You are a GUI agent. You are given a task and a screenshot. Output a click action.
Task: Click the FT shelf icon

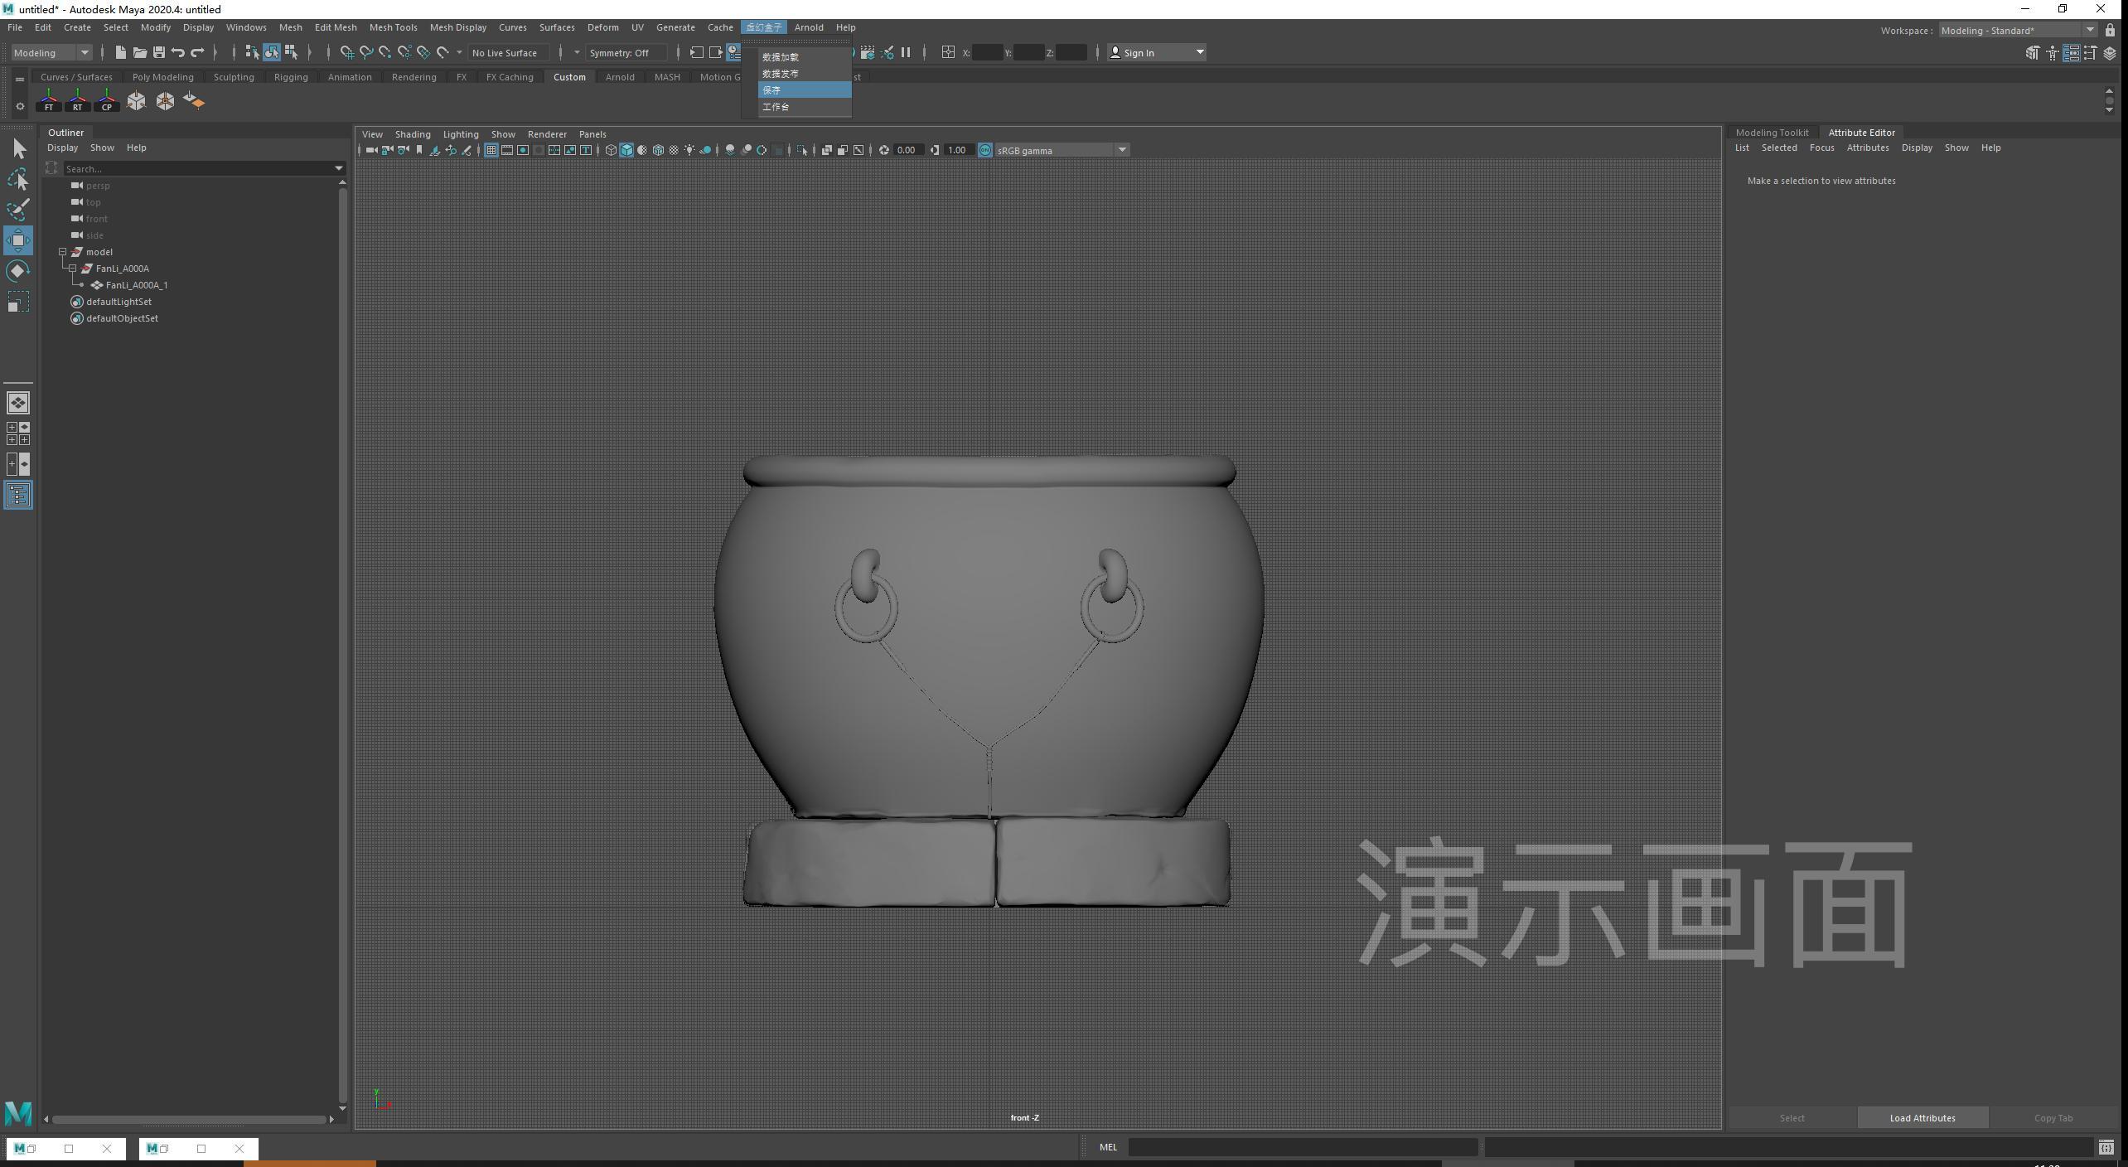pyautogui.click(x=49, y=101)
